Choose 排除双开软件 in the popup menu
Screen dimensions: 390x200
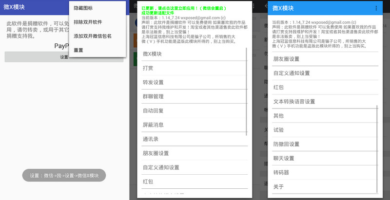(97, 22)
